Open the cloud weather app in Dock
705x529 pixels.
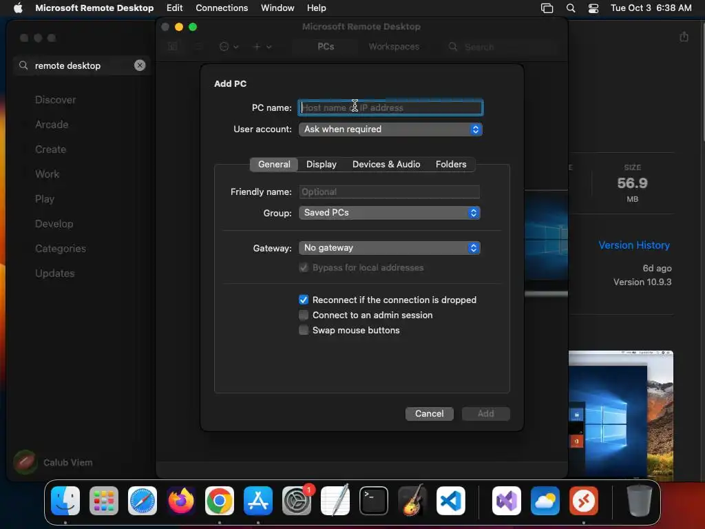click(x=545, y=501)
